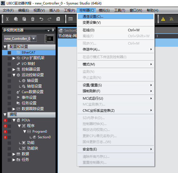This screenshot has width=178, height=173.
Task: Expand CPU/扩展机架 node
Action: 14,58
